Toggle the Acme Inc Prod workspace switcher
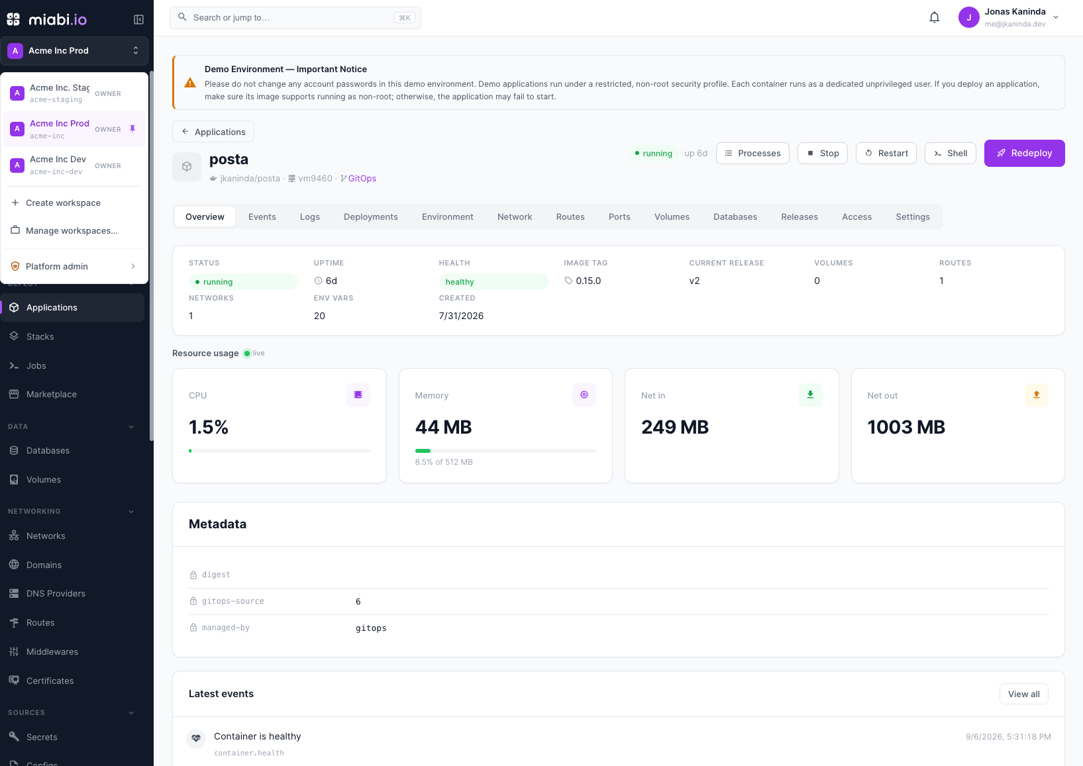 74,50
